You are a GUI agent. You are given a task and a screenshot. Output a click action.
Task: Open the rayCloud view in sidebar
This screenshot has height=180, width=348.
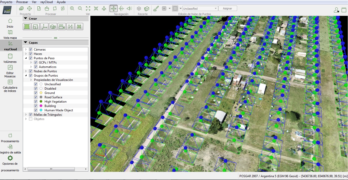[x=10, y=45]
